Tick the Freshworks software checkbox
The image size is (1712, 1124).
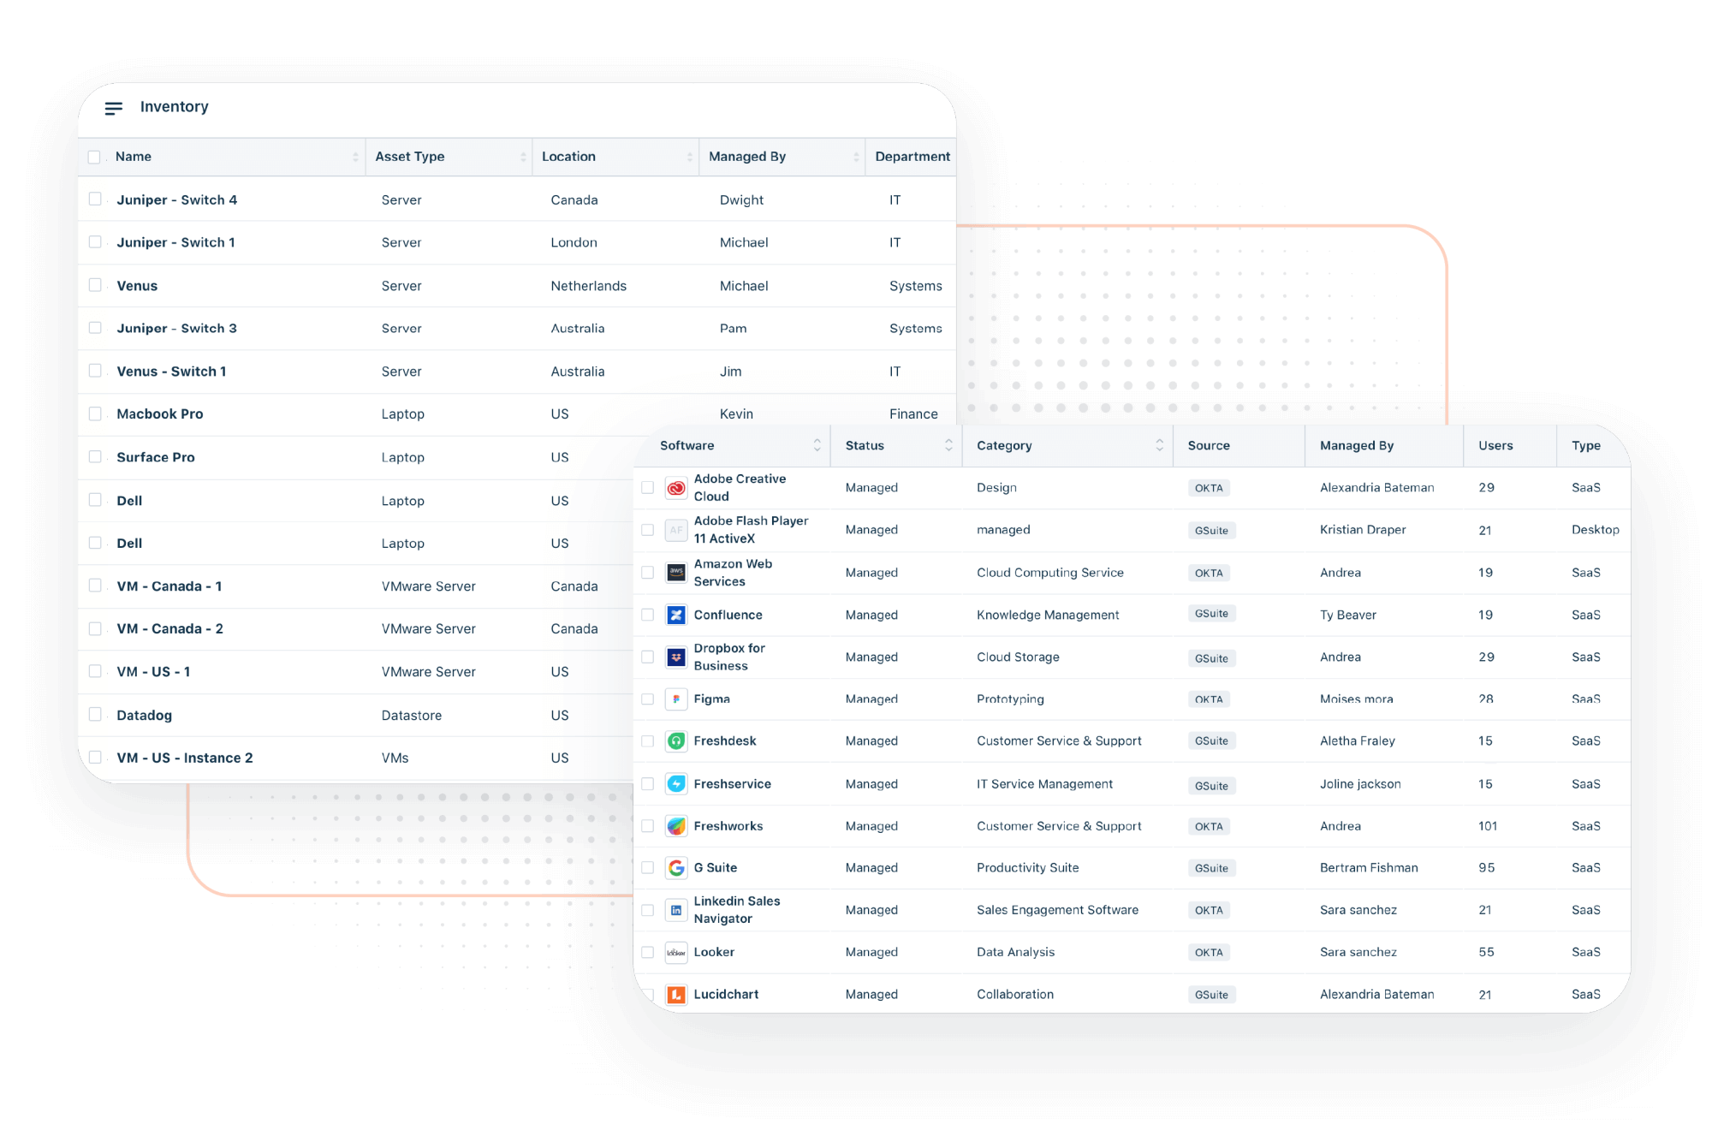click(648, 826)
